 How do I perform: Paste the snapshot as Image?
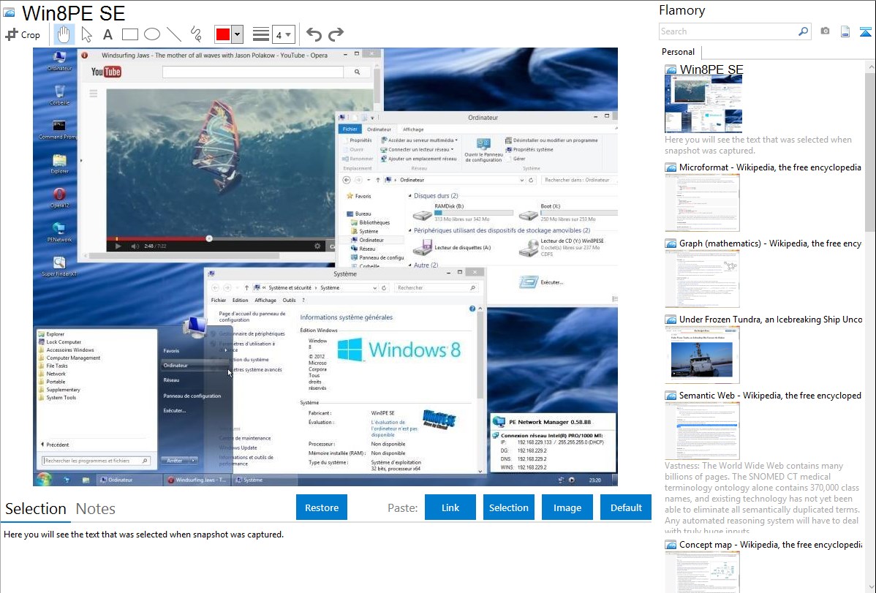tap(567, 507)
